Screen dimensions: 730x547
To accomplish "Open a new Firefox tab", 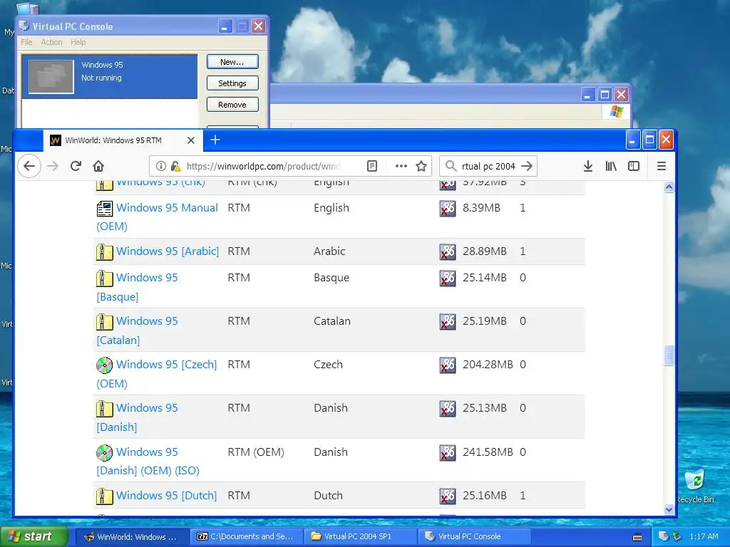I will (215, 140).
